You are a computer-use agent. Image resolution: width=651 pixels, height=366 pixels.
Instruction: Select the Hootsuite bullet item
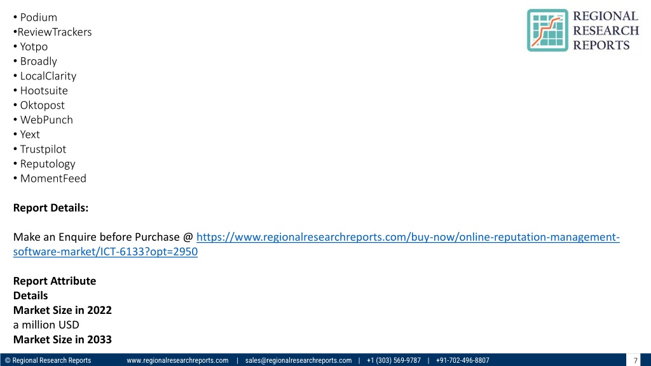tap(40, 90)
